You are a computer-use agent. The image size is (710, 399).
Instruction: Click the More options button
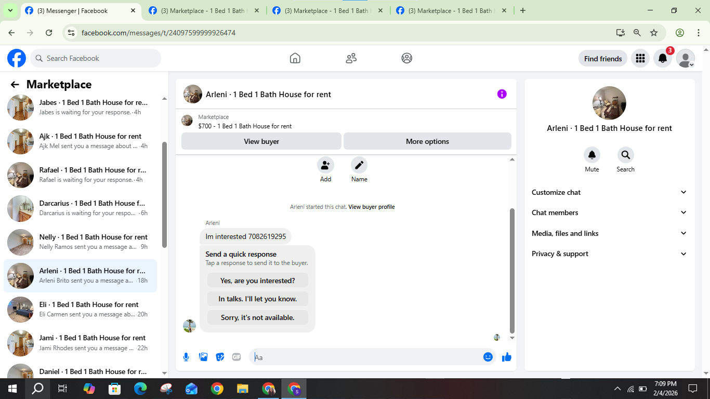tap(427, 141)
